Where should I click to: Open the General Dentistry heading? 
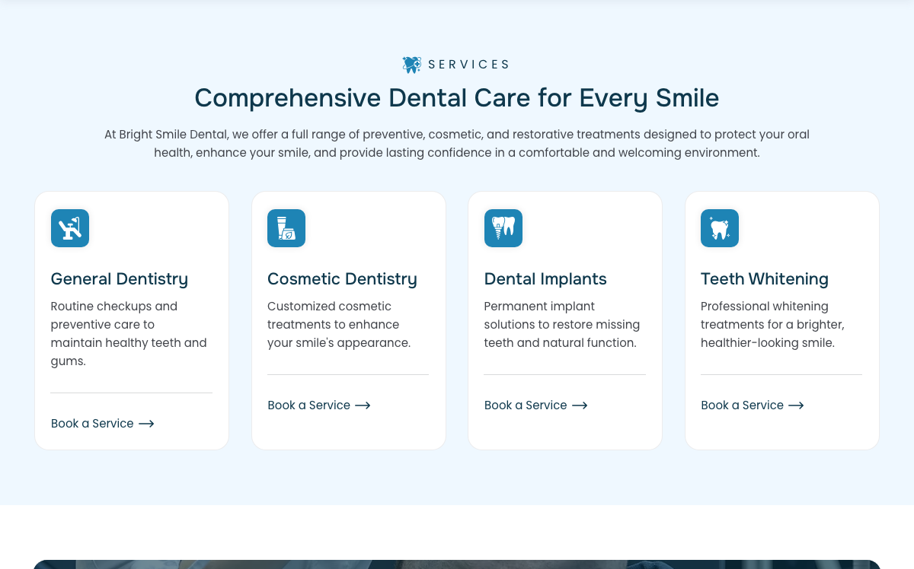pos(120,279)
